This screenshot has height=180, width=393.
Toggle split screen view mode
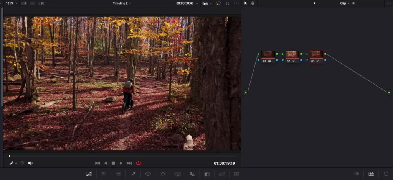pos(33,3)
